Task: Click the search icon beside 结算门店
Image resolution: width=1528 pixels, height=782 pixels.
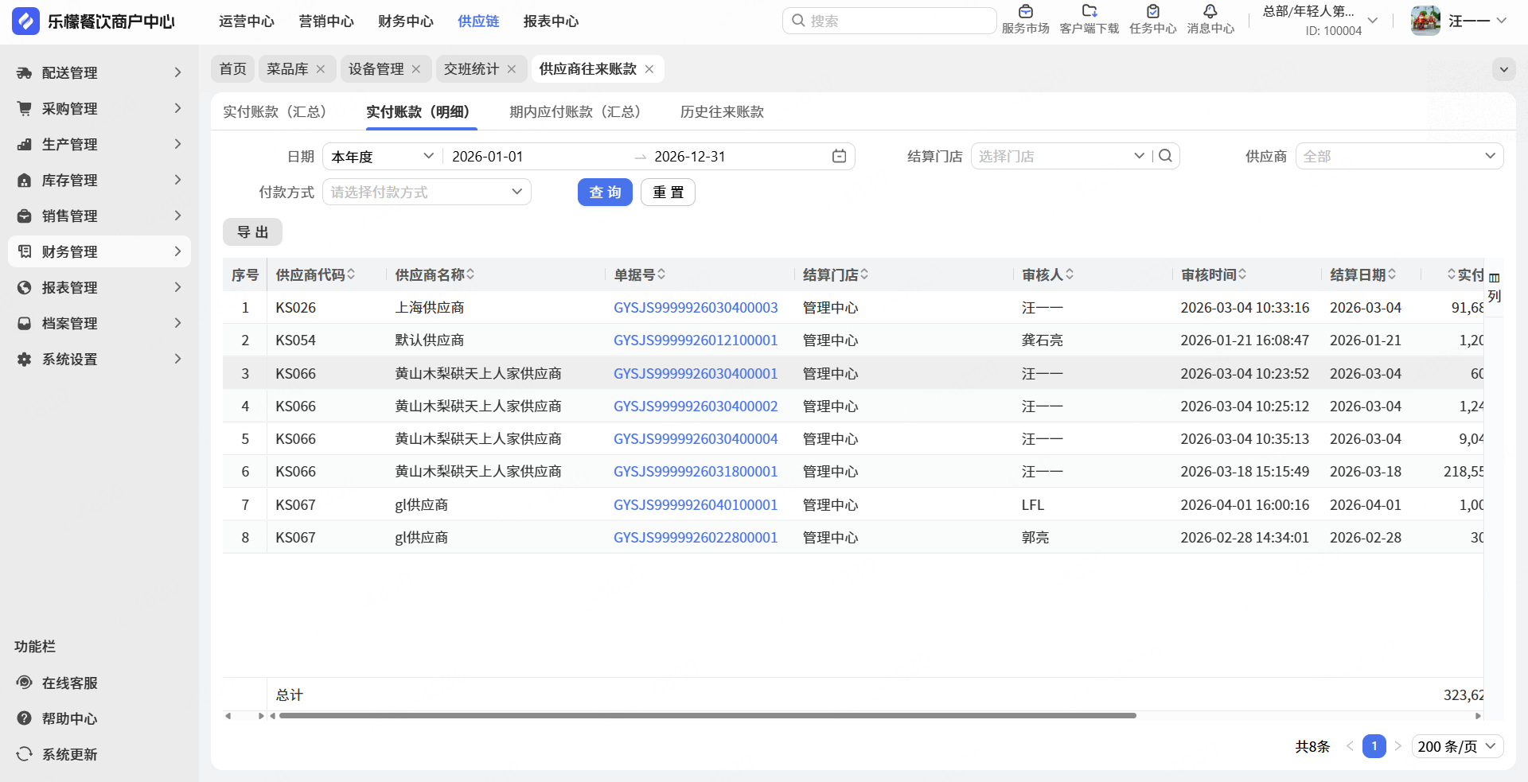Action: click(x=1166, y=156)
